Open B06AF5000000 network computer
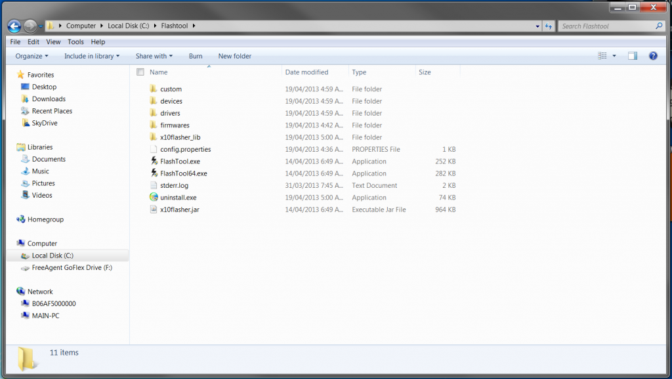Image resolution: width=672 pixels, height=379 pixels. click(x=54, y=303)
